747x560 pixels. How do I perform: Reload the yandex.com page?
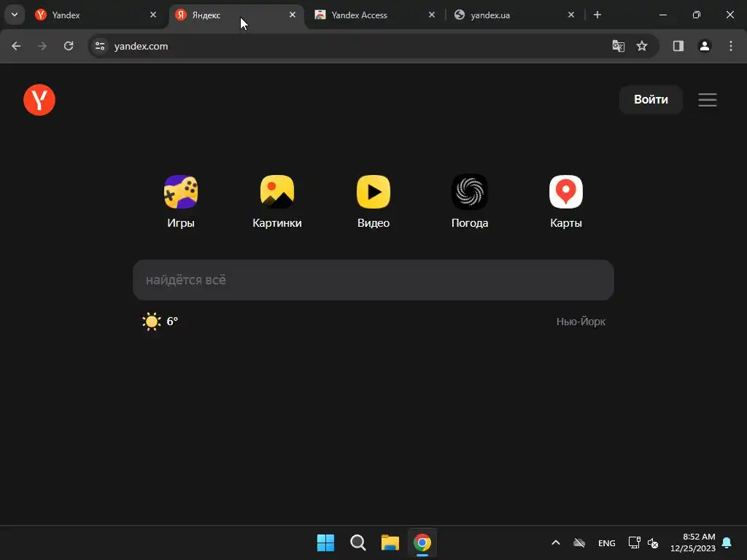69,46
